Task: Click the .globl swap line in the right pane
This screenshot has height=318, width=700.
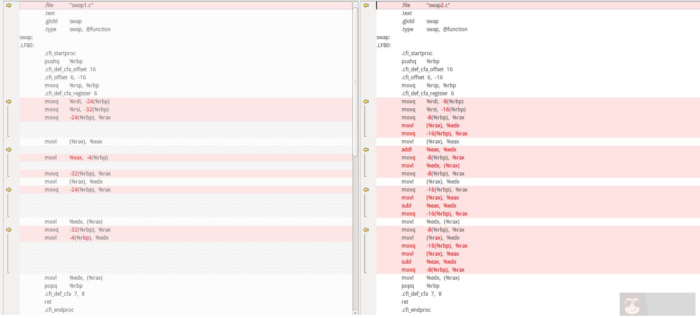Action: click(x=420, y=21)
